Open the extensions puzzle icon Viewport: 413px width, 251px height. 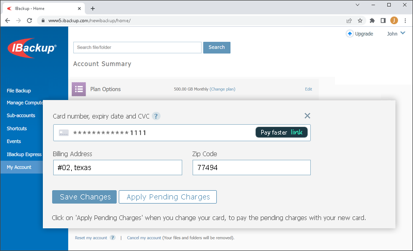tap(372, 21)
